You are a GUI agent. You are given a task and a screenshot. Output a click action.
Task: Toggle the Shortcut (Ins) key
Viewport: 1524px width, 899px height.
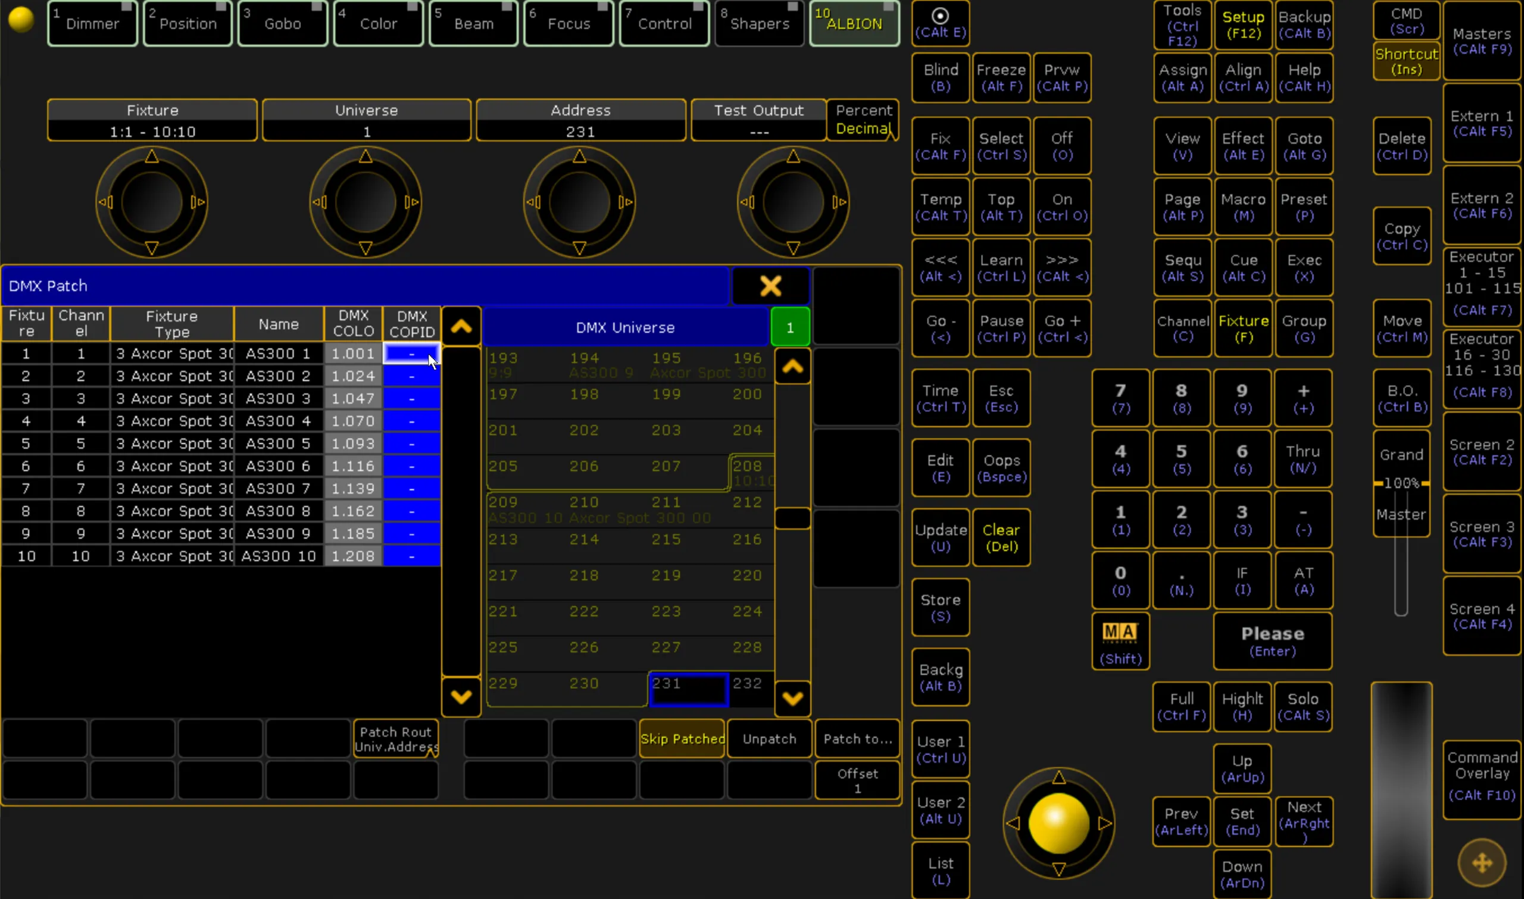click(x=1406, y=61)
